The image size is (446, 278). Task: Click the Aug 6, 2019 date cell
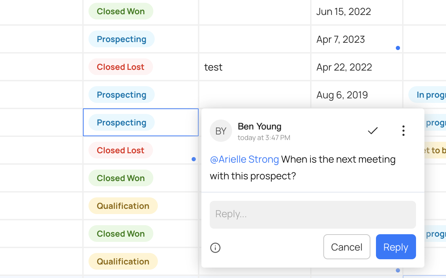pos(342,95)
